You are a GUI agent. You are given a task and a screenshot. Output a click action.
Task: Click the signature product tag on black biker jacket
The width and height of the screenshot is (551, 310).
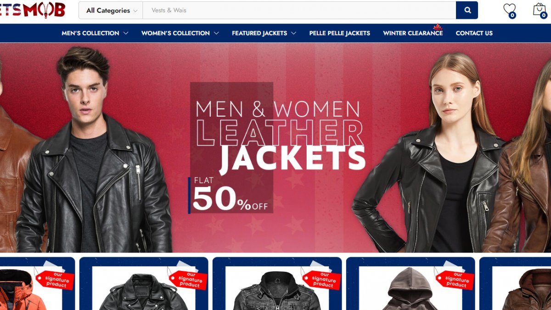[188, 279]
